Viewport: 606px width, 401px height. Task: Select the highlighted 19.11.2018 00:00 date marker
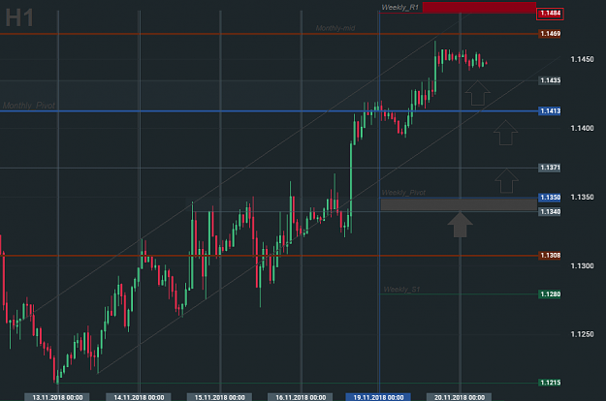[x=378, y=397]
